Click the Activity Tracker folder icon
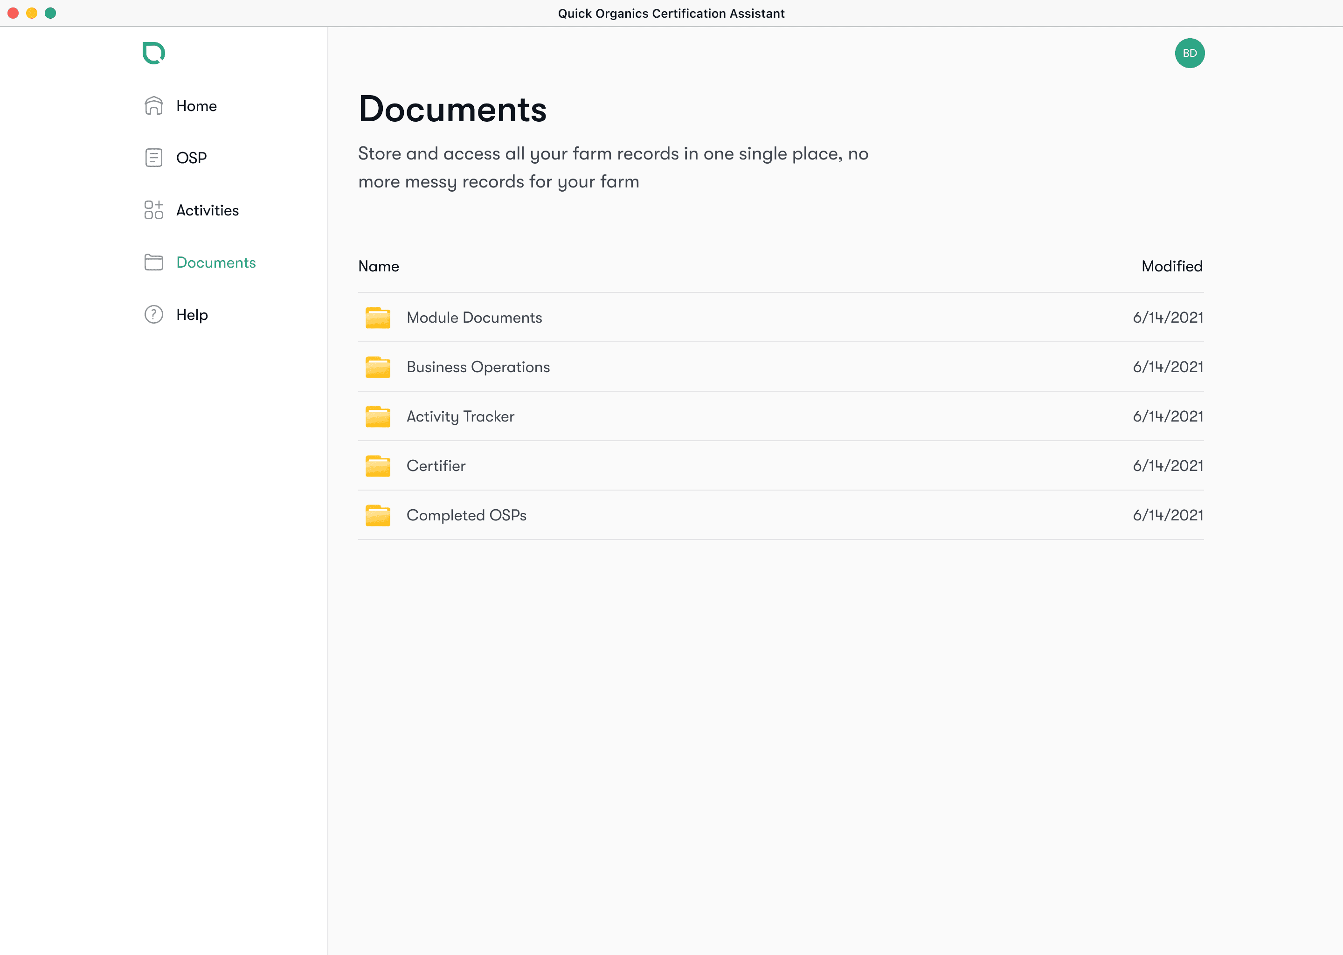This screenshot has height=955, width=1343. (x=378, y=416)
